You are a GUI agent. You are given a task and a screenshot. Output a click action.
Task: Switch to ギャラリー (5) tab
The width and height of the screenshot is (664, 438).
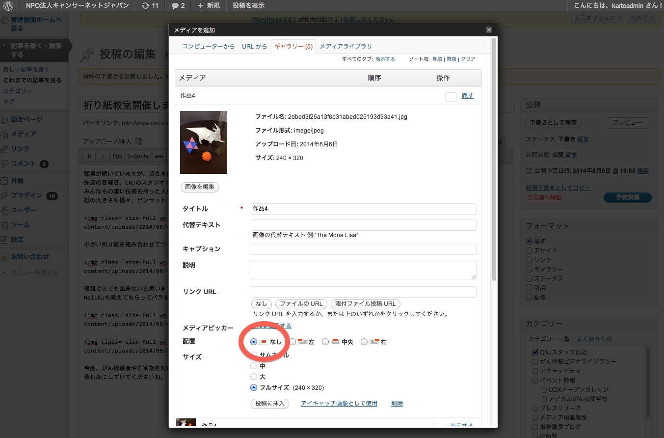[293, 47]
